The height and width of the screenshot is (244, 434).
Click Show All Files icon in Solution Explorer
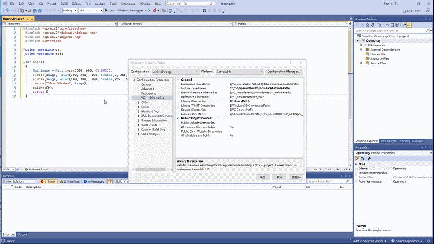[397, 25]
